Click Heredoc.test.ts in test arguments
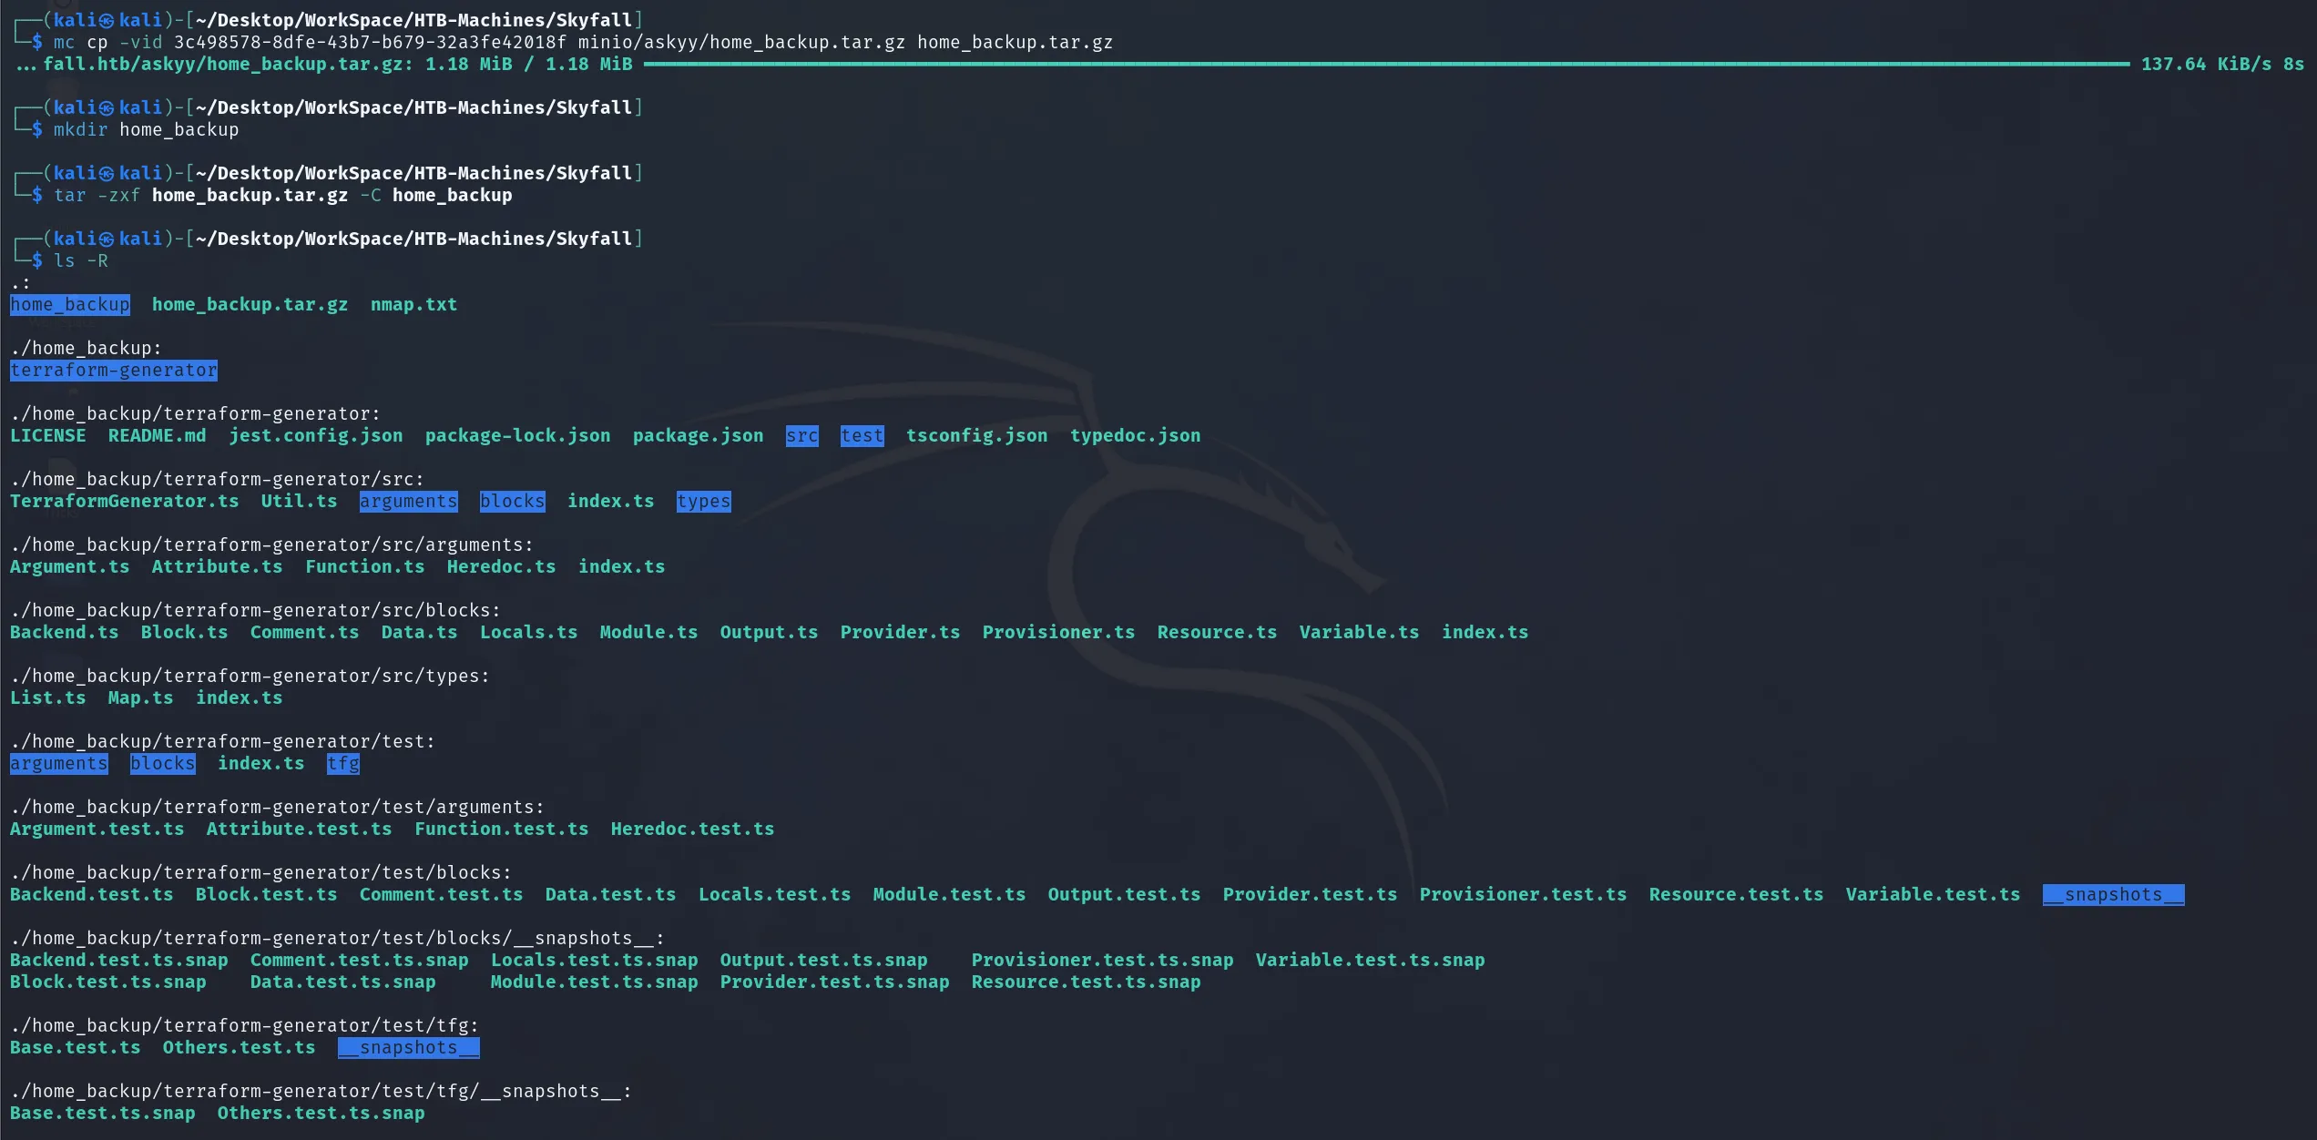 [692, 830]
